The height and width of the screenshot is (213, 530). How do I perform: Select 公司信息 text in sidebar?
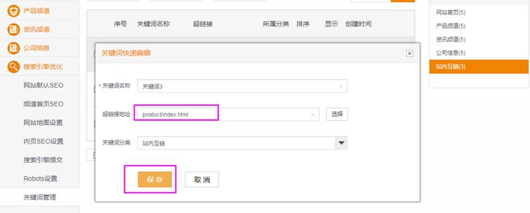(36, 48)
